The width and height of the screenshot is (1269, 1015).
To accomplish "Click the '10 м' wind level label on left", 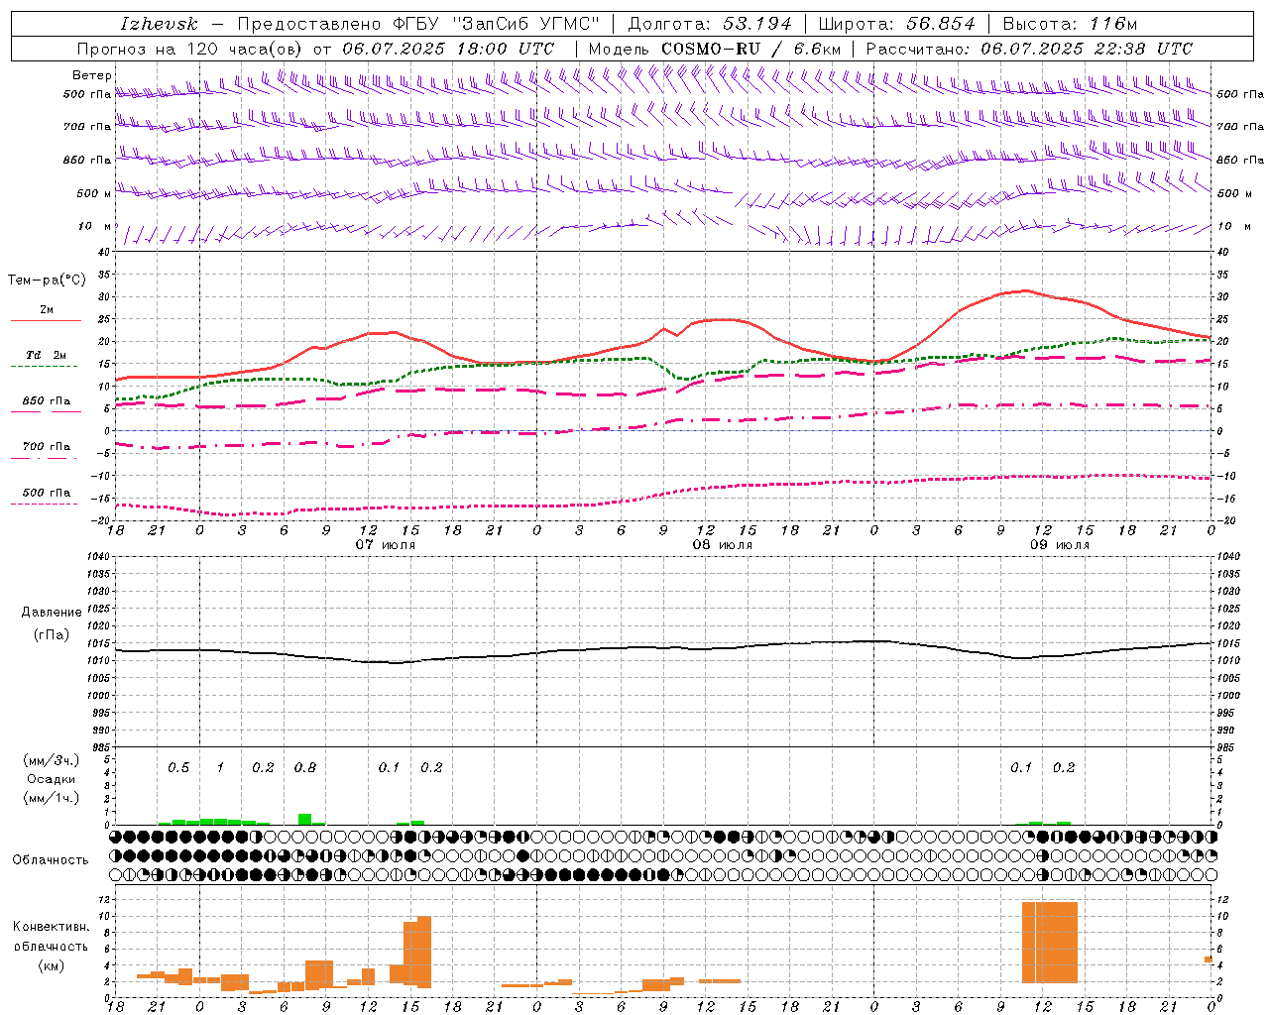I will [x=95, y=226].
